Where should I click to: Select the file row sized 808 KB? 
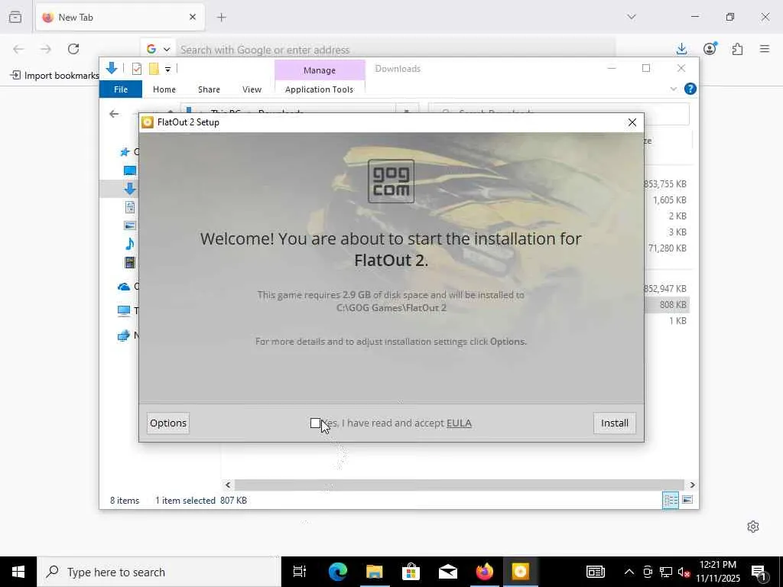click(667, 304)
